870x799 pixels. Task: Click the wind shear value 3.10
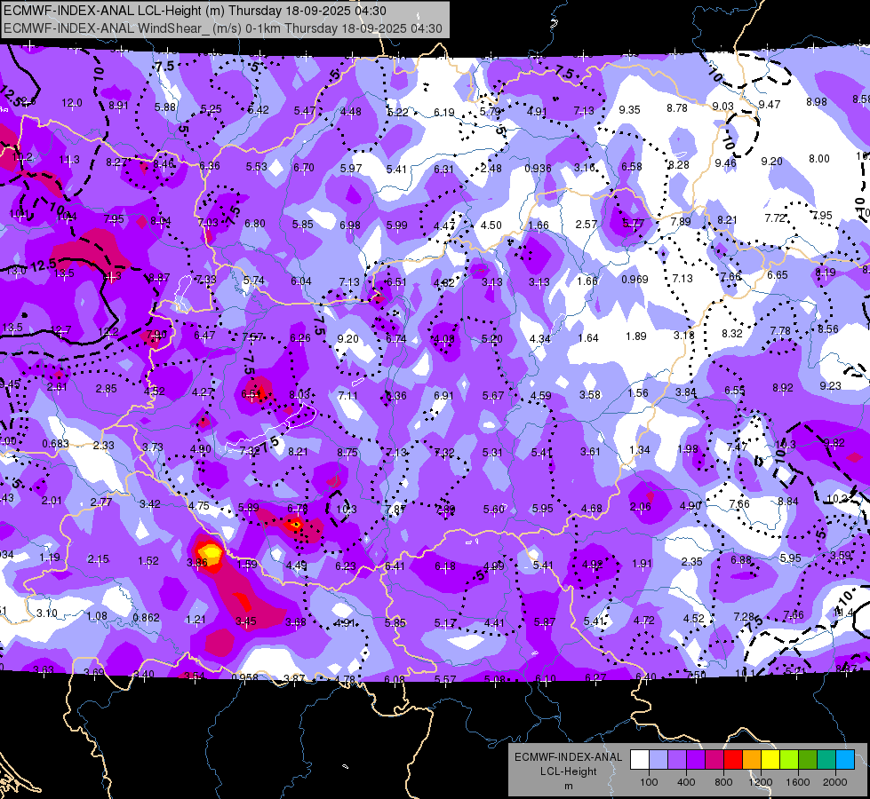(x=46, y=613)
